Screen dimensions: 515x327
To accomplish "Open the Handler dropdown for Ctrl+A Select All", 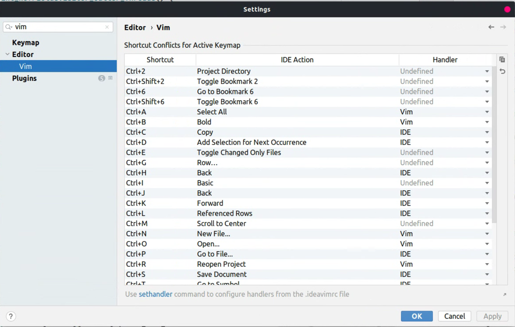I will point(487,112).
